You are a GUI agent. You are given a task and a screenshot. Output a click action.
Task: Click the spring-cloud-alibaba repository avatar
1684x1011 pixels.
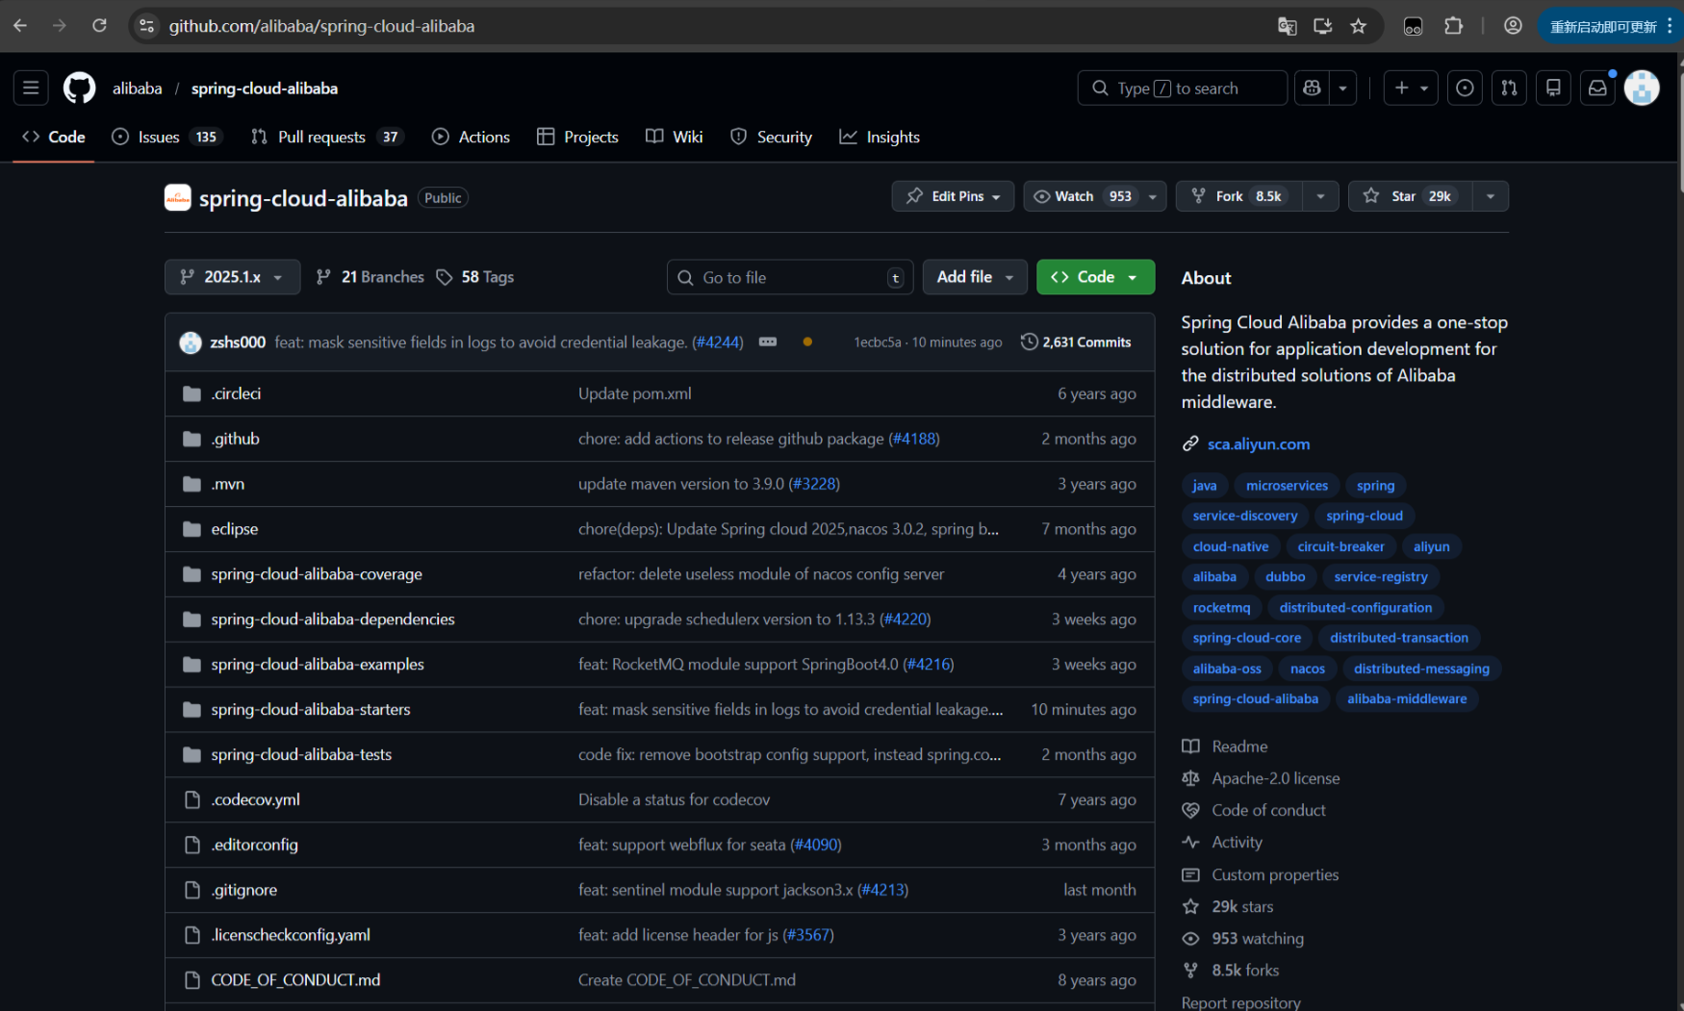[x=178, y=197]
